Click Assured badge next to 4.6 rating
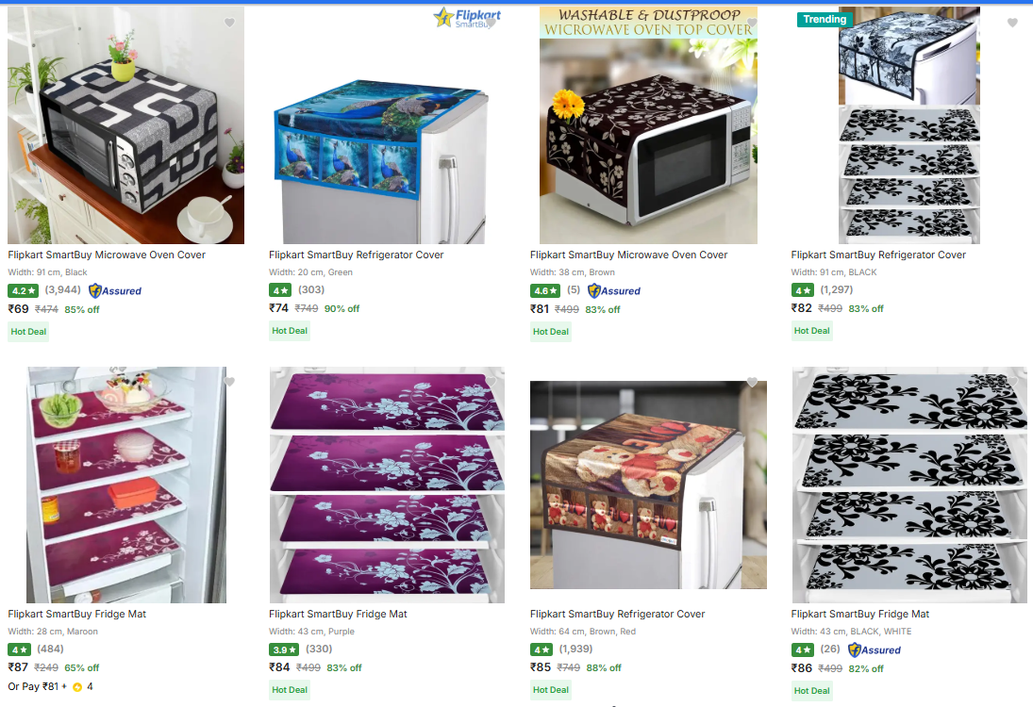This screenshot has width=1033, height=707. [x=613, y=290]
